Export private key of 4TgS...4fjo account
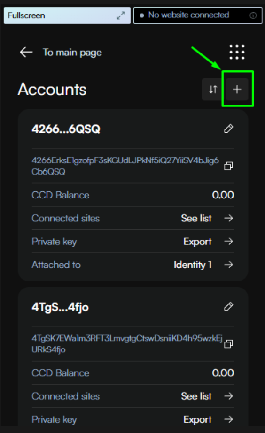Viewport: 265px width, 433px height. [x=208, y=419]
